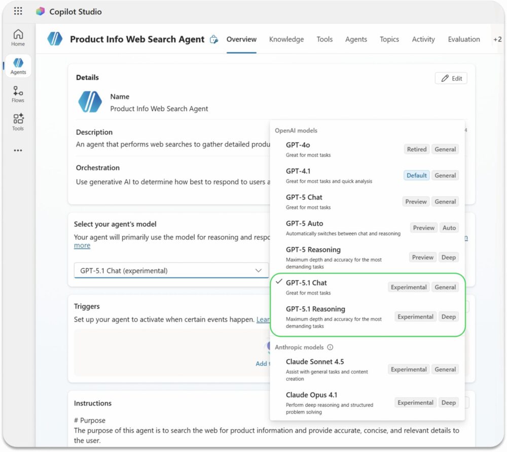Open Agents in the left sidebar
Screen dimensions: 507x452
(18, 66)
